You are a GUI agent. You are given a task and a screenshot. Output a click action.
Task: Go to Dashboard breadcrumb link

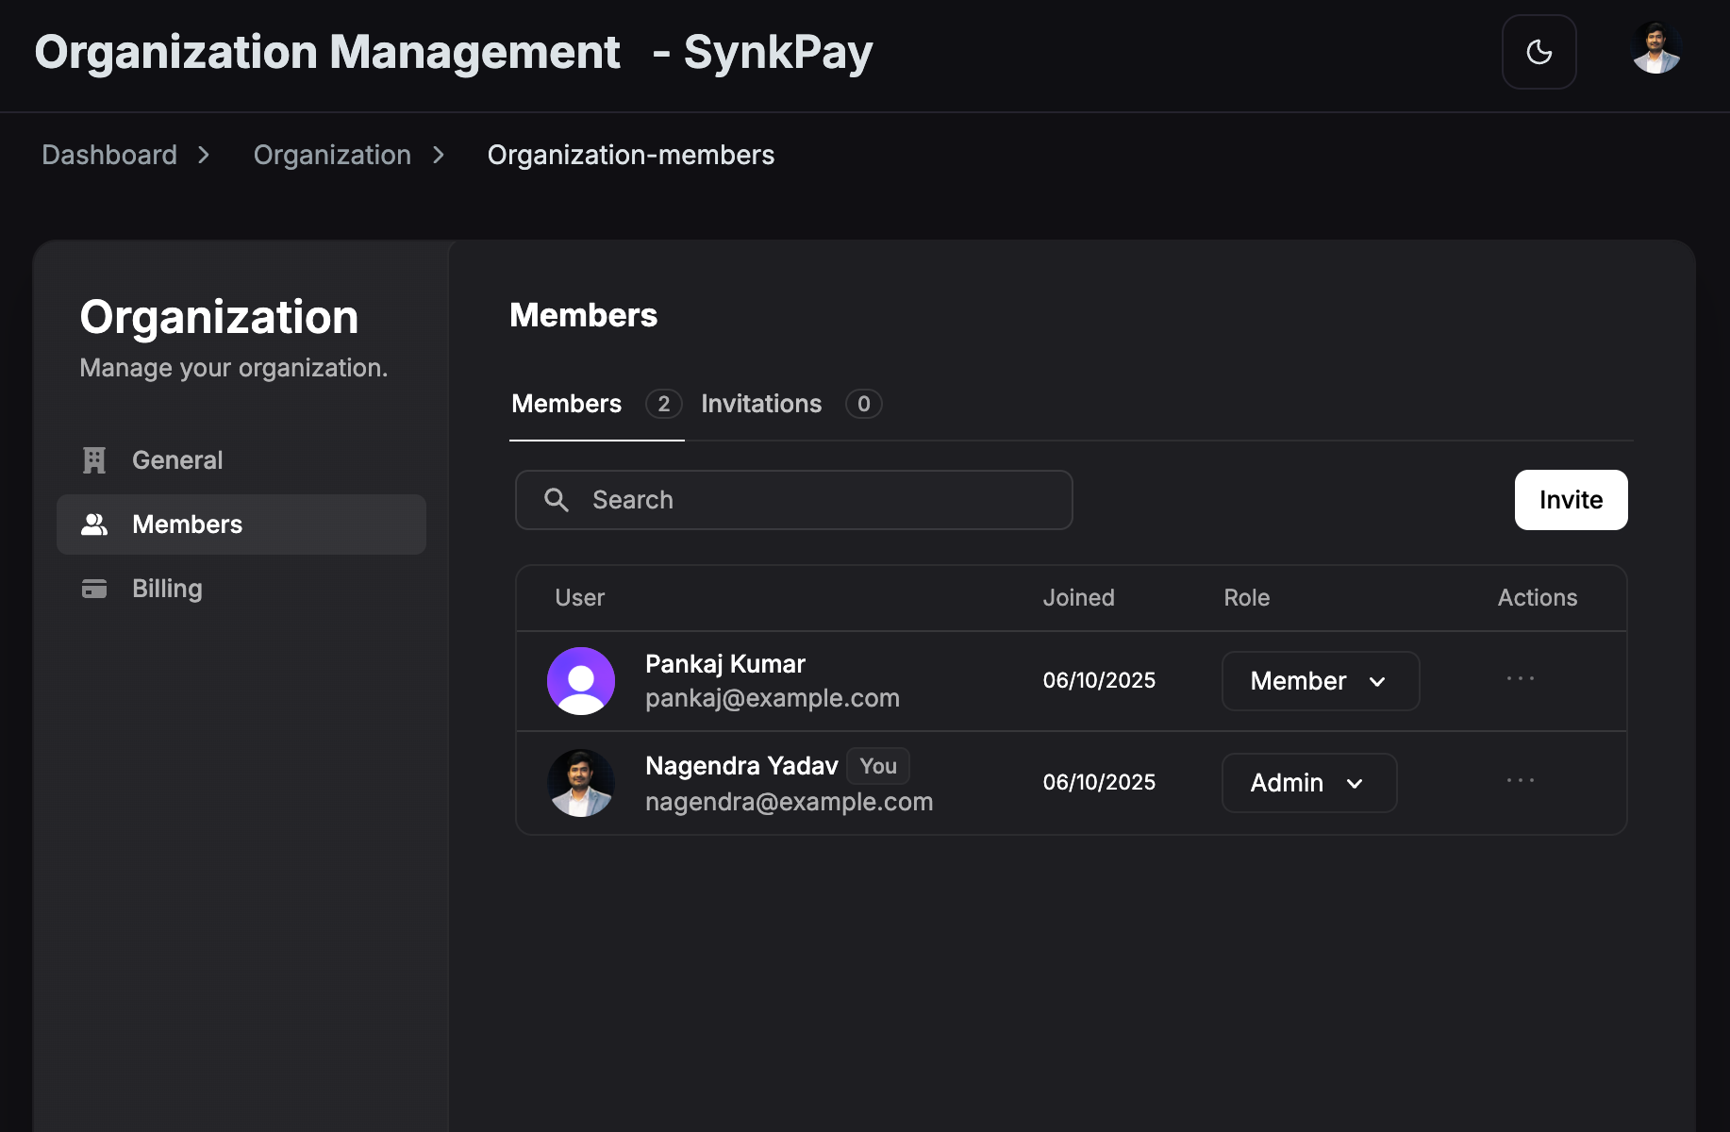[109, 155]
